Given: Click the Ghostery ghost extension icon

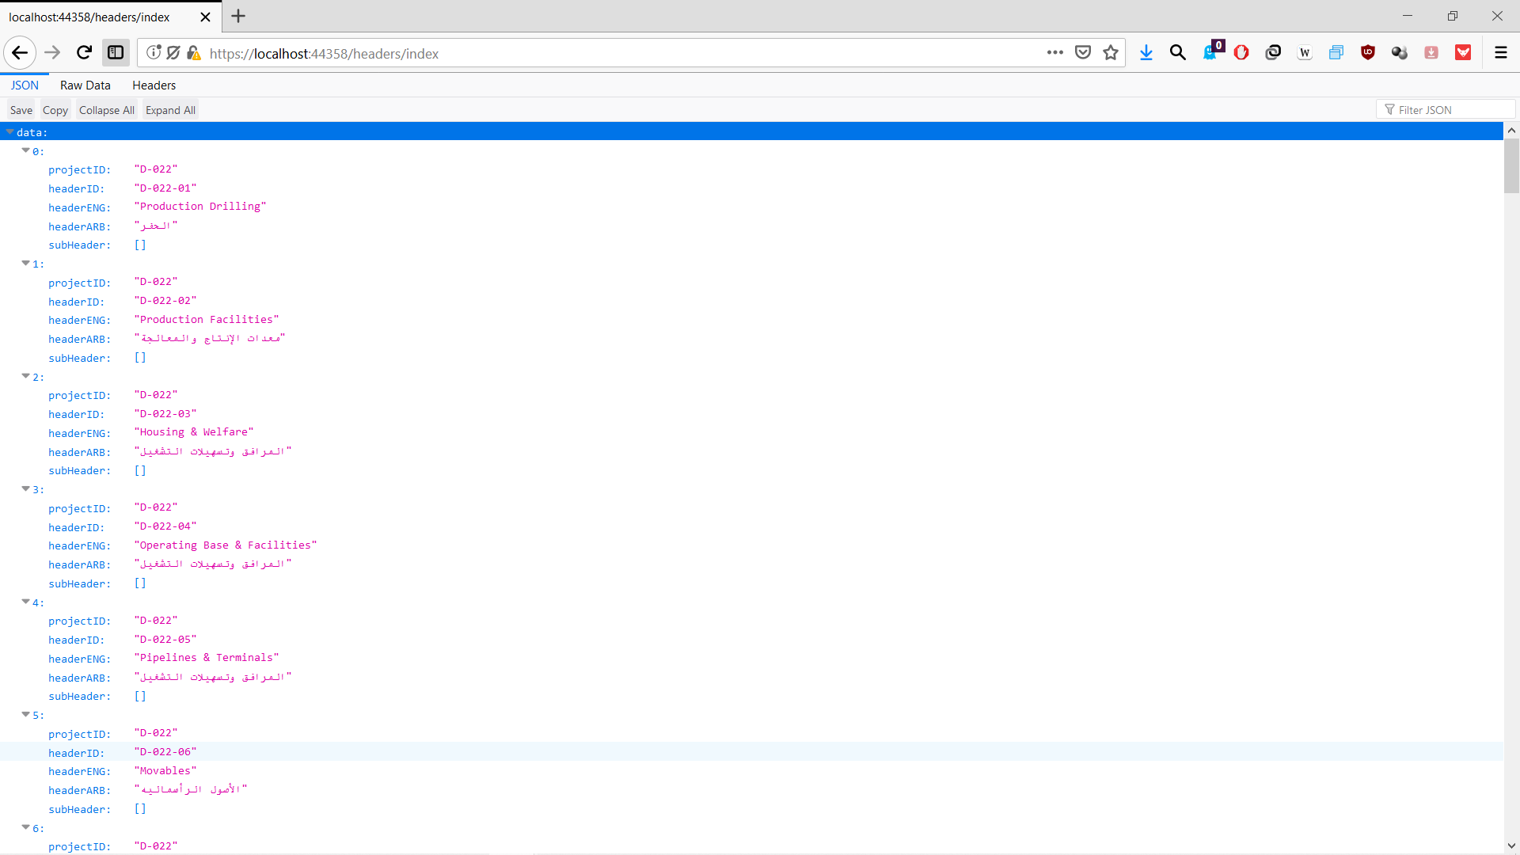Looking at the screenshot, I should (1210, 53).
